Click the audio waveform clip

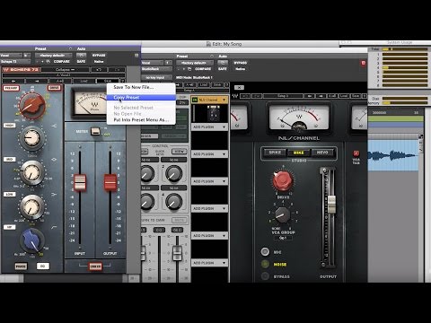click(x=393, y=156)
